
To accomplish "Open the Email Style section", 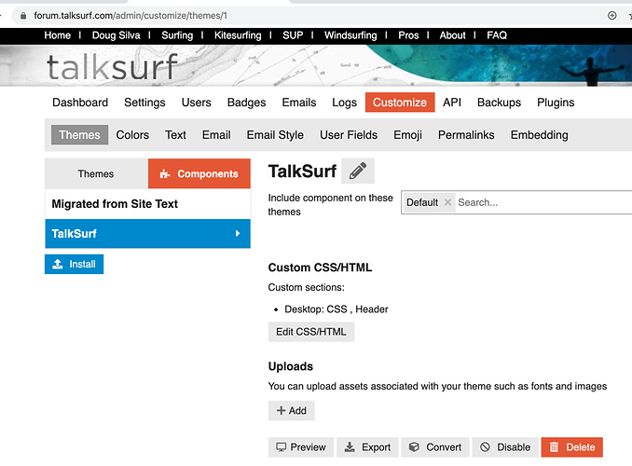I will [x=275, y=134].
